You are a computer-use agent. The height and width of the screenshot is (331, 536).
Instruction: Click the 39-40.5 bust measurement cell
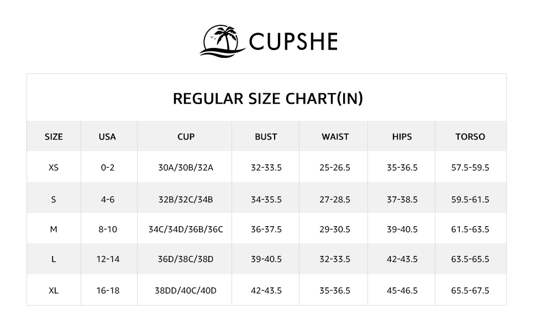click(266, 259)
